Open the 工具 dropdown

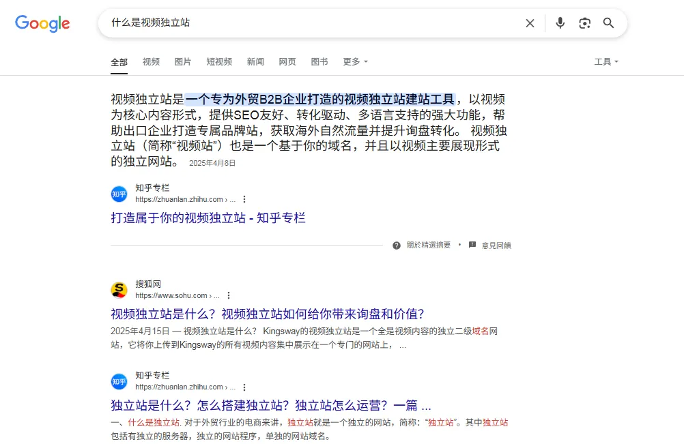(606, 61)
